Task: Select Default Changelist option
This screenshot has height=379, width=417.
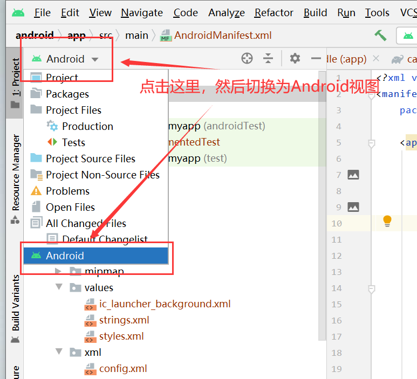Action: coord(95,239)
